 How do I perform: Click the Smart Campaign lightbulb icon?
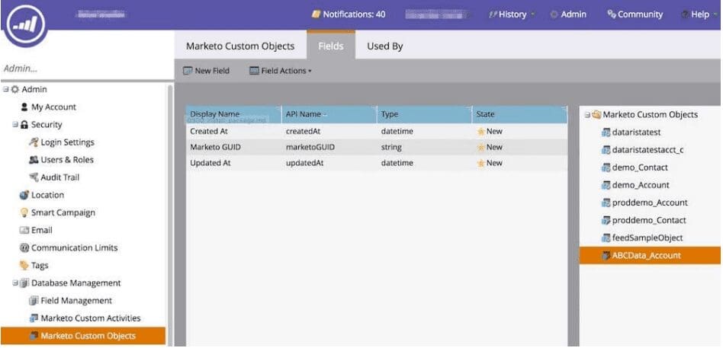[x=24, y=212]
